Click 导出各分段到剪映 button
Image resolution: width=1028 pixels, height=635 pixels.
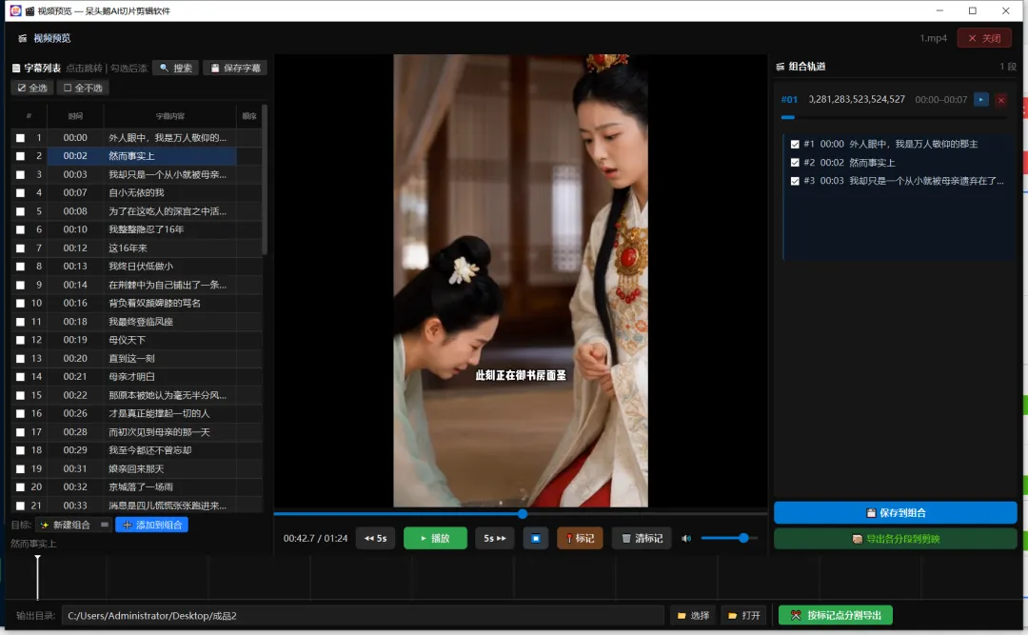coord(896,539)
